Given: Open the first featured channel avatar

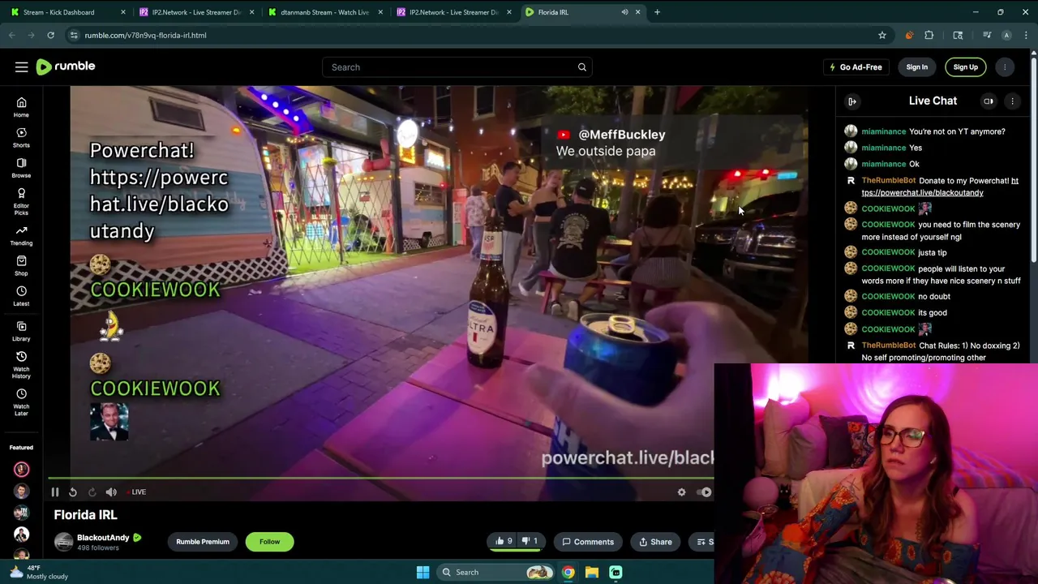Looking at the screenshot, I should click(x=21, y=470).
